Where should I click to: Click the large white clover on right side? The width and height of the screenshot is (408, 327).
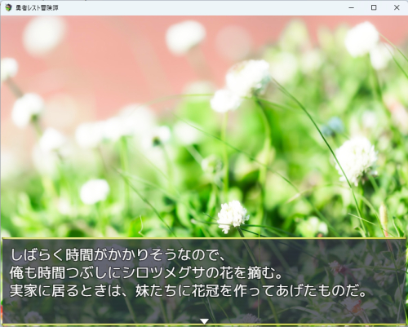tap(356, 161)
